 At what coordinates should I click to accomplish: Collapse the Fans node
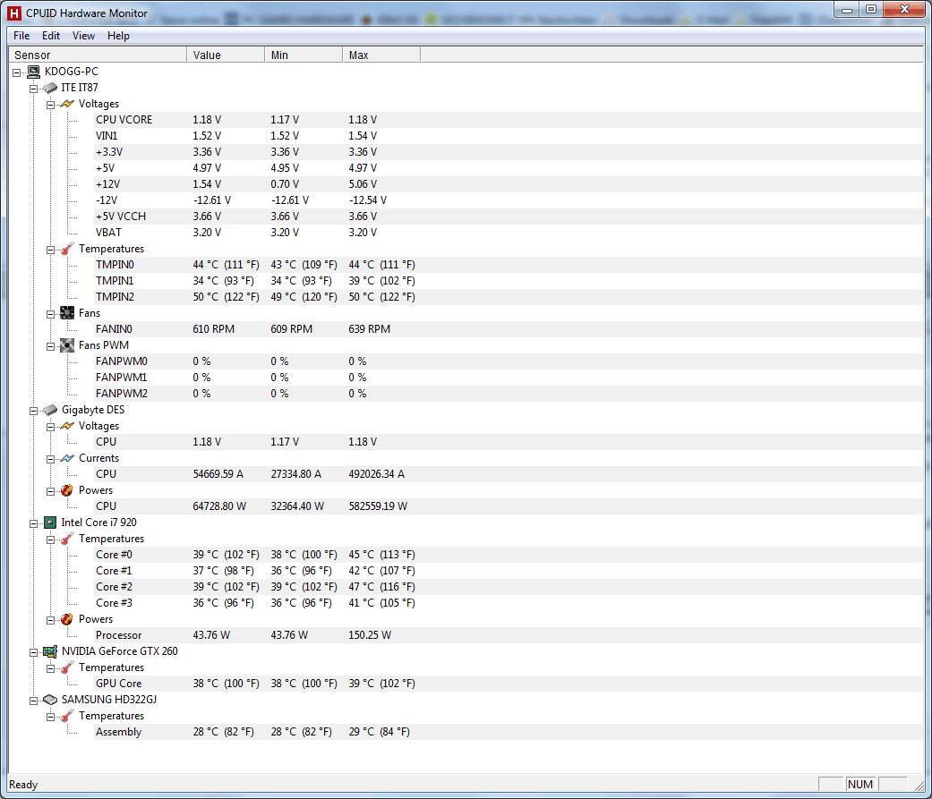point(50,314)
